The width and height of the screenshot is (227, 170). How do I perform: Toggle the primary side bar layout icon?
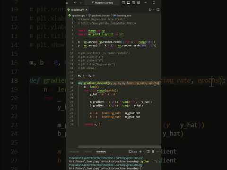pos(123,3)
